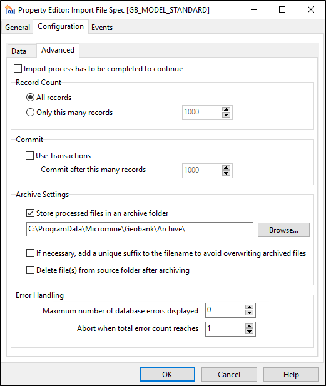Decrease the Only this many records value

226,115
